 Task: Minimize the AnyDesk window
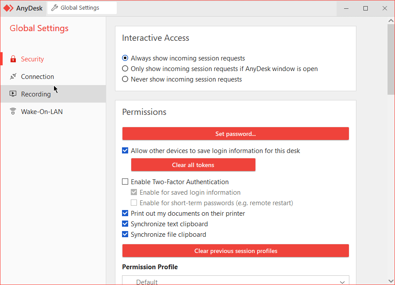346,8
